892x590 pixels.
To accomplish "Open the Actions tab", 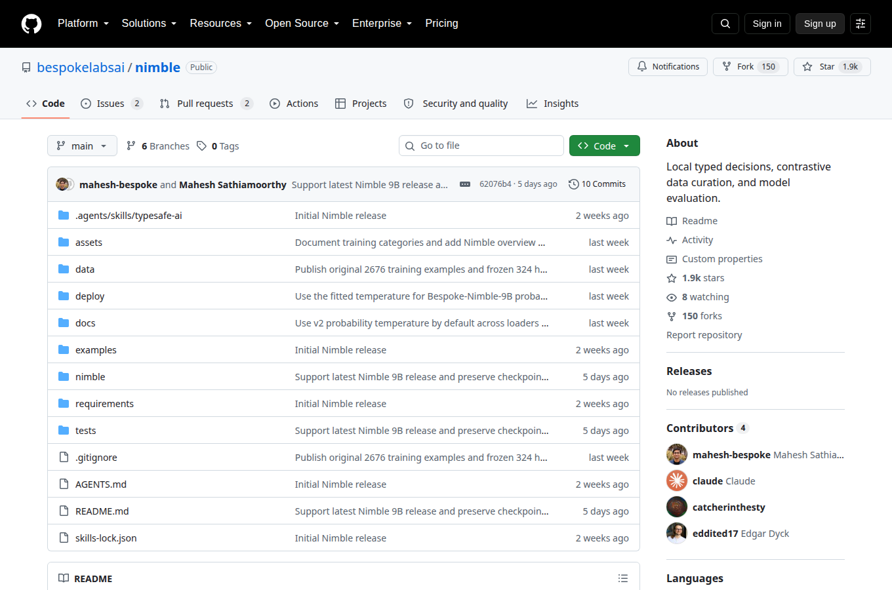I will (294, 104).
